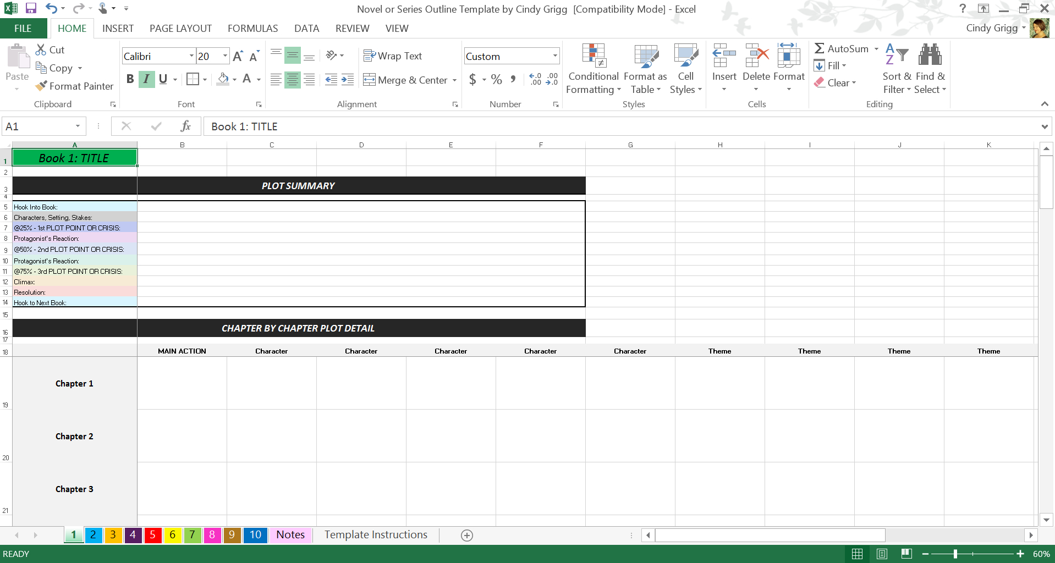Click the Format Painter brush icon
1055x563 pixels.
[x=41, y=86]
